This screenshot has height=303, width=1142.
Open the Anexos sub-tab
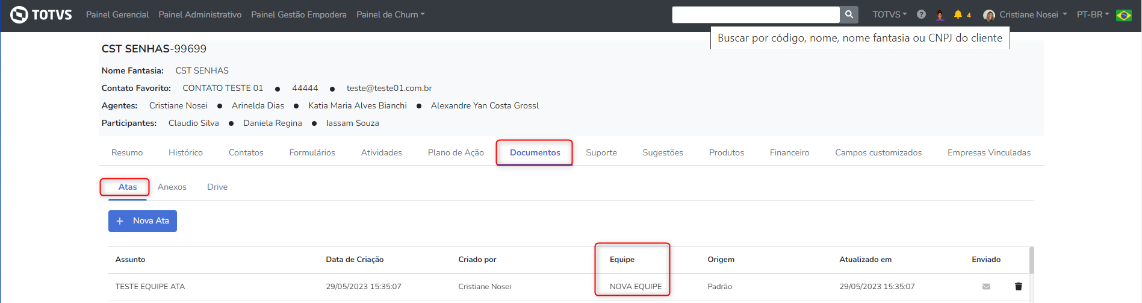[x=172, y=187]
